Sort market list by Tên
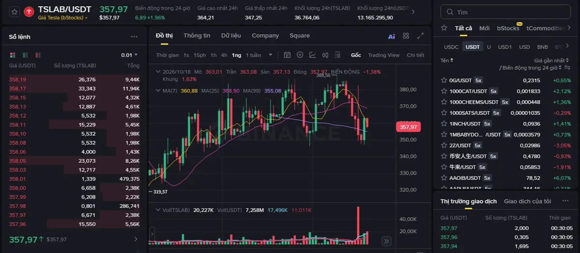The height and width of the screenshot is (253, 580). click(447, 60)
